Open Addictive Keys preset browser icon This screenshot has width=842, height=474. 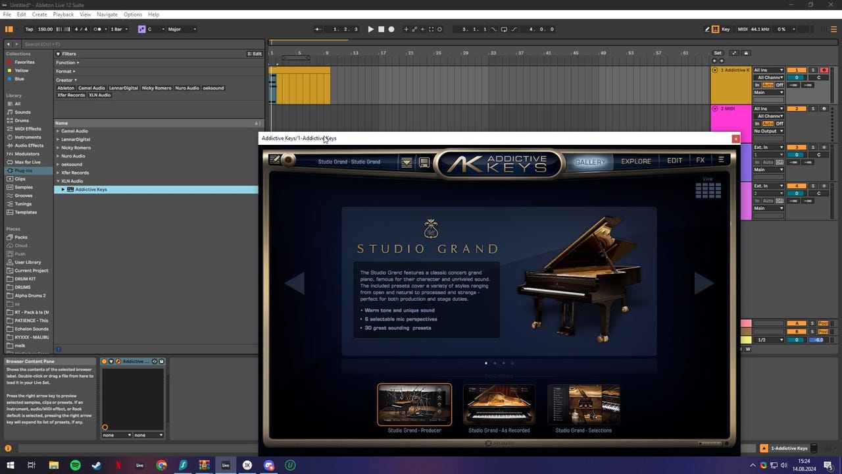pos(407,162)
